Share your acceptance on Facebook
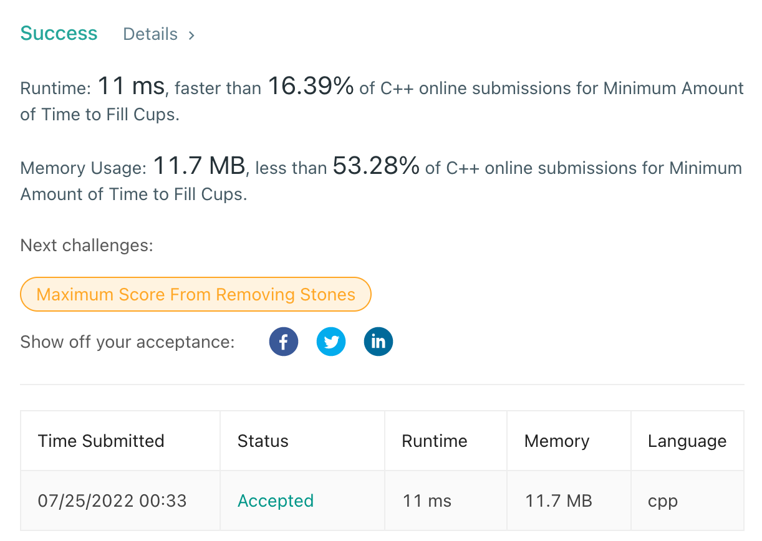762x541 pixels. point(284,342)
